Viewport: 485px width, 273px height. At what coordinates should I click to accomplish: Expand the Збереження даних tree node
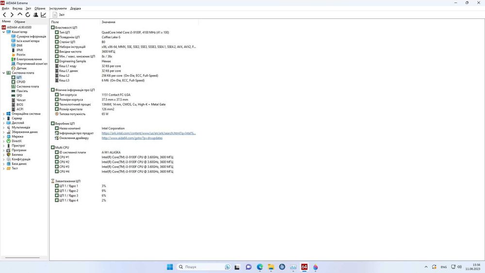click(4, 132)
